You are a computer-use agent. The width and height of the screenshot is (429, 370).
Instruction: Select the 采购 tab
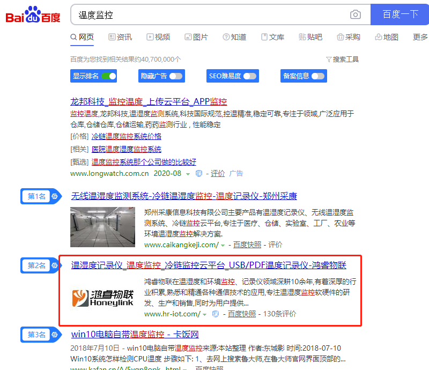(349, 37)
